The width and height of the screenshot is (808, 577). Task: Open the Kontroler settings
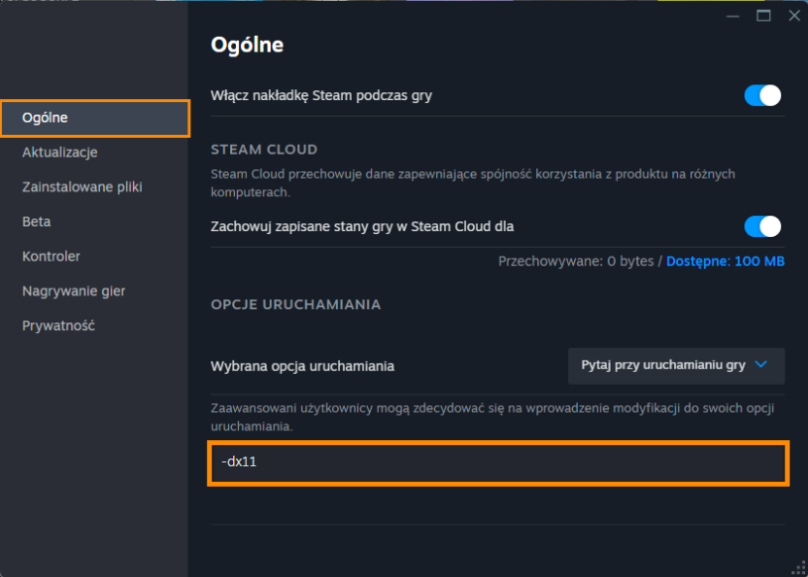[x=51, y=257]
